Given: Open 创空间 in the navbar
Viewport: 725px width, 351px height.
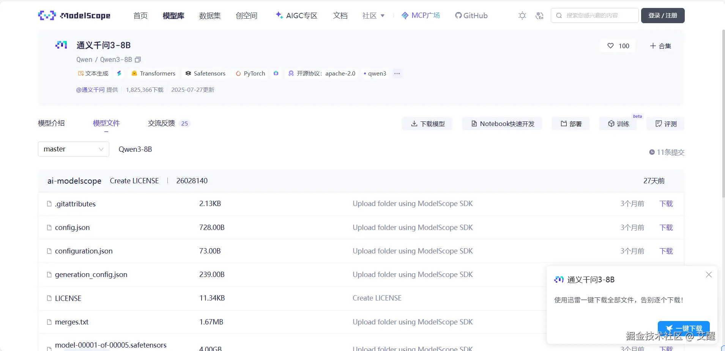Looking at the screenshot, I should pos(246,16).
